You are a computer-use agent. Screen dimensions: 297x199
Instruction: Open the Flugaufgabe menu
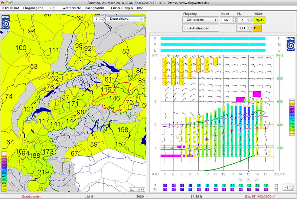pyautogui.click(x=33, y=8)
